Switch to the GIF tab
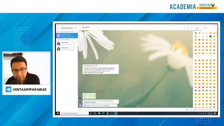The width and height of the screenshot is (224, 126). pyautogui.click(x=213, y=28)
